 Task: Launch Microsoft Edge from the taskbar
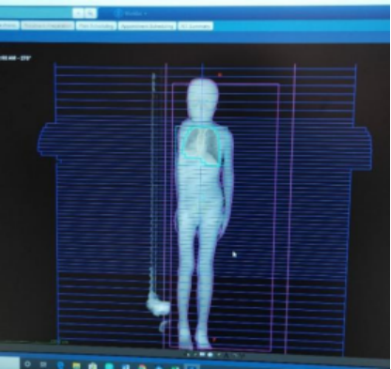60,365
